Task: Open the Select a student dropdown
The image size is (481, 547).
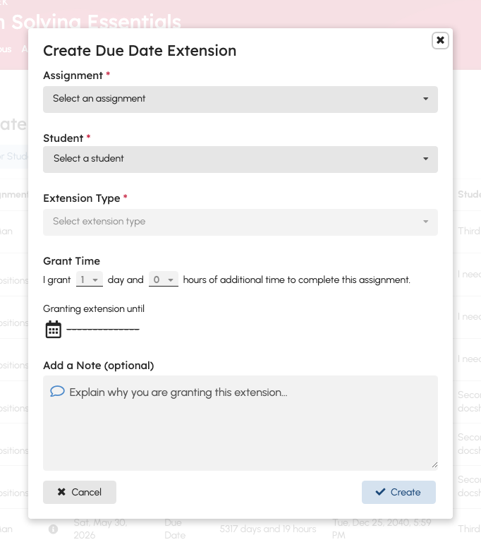Action: [240, 159]
